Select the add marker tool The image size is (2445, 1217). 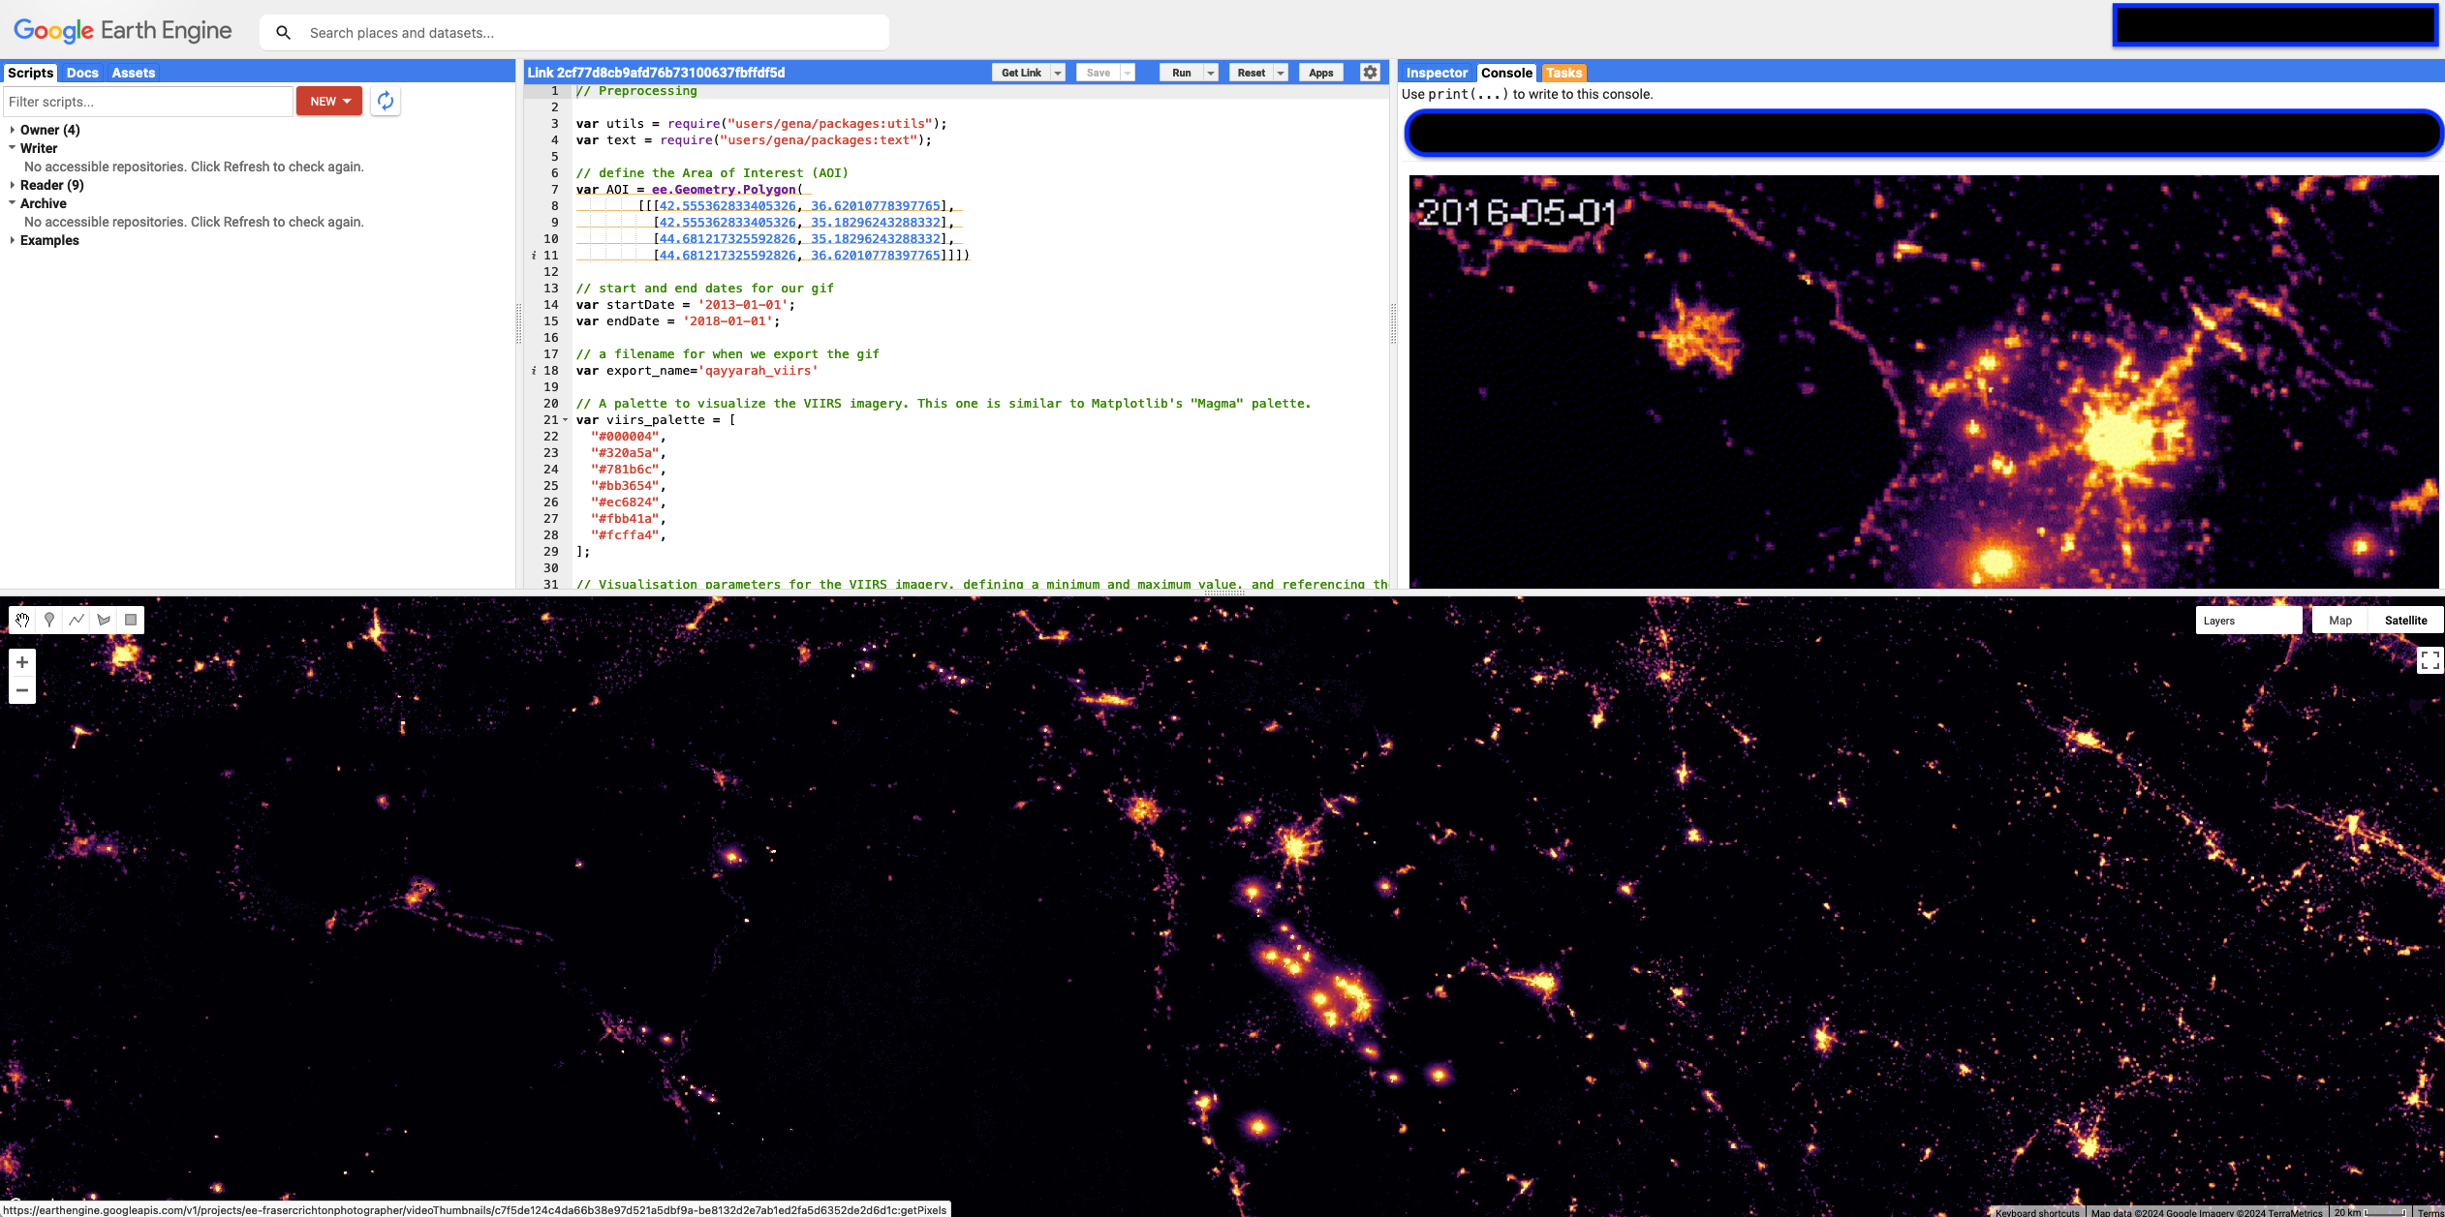pos(49,620)
